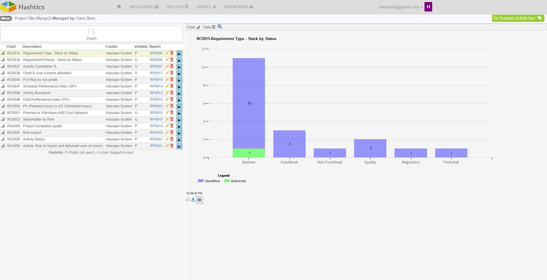
Task: Open report link RP0017
Action: [156, 73]
